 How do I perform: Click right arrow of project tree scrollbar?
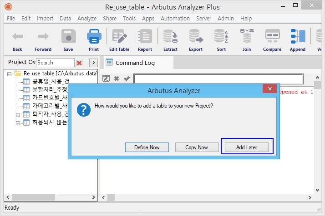pos(93,197)
